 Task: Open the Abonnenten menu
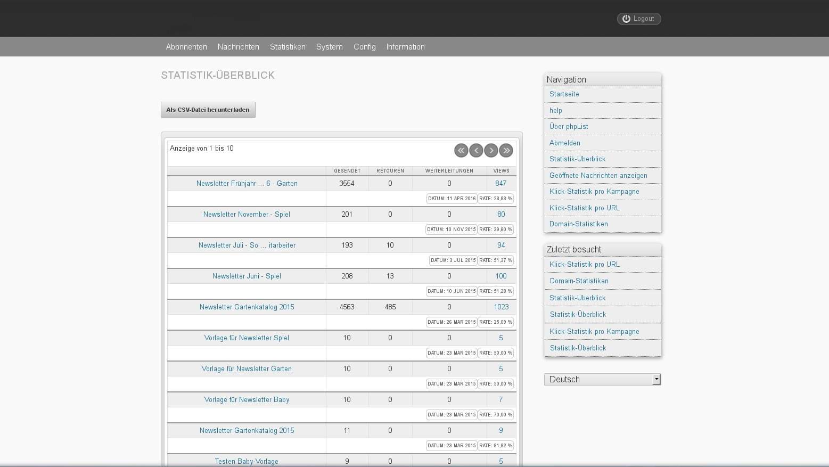coord(186,47)
